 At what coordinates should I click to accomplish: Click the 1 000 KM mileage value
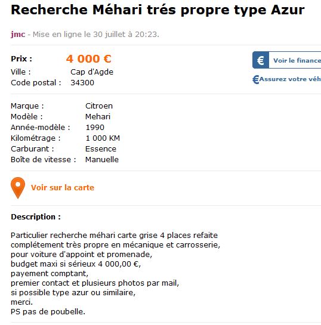click(103, 138)
